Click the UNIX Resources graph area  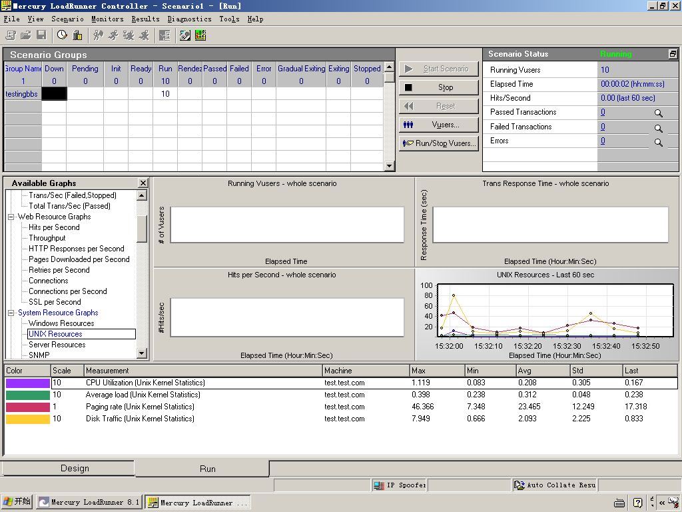point(555,311)
